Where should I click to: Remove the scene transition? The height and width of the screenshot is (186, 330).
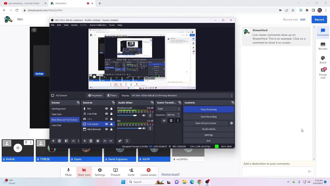[171, 120]
